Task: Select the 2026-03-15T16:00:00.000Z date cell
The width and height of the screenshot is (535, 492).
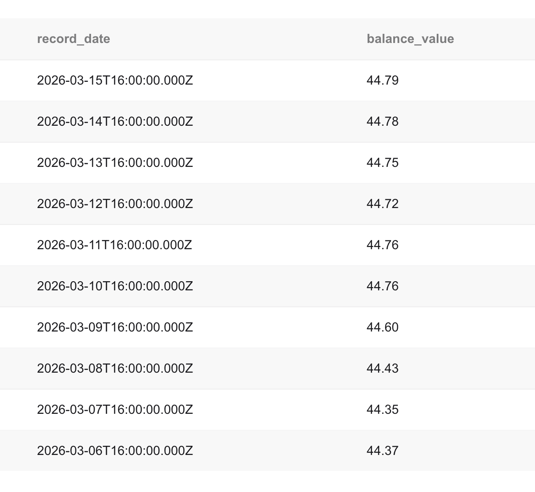Action: 115,80
